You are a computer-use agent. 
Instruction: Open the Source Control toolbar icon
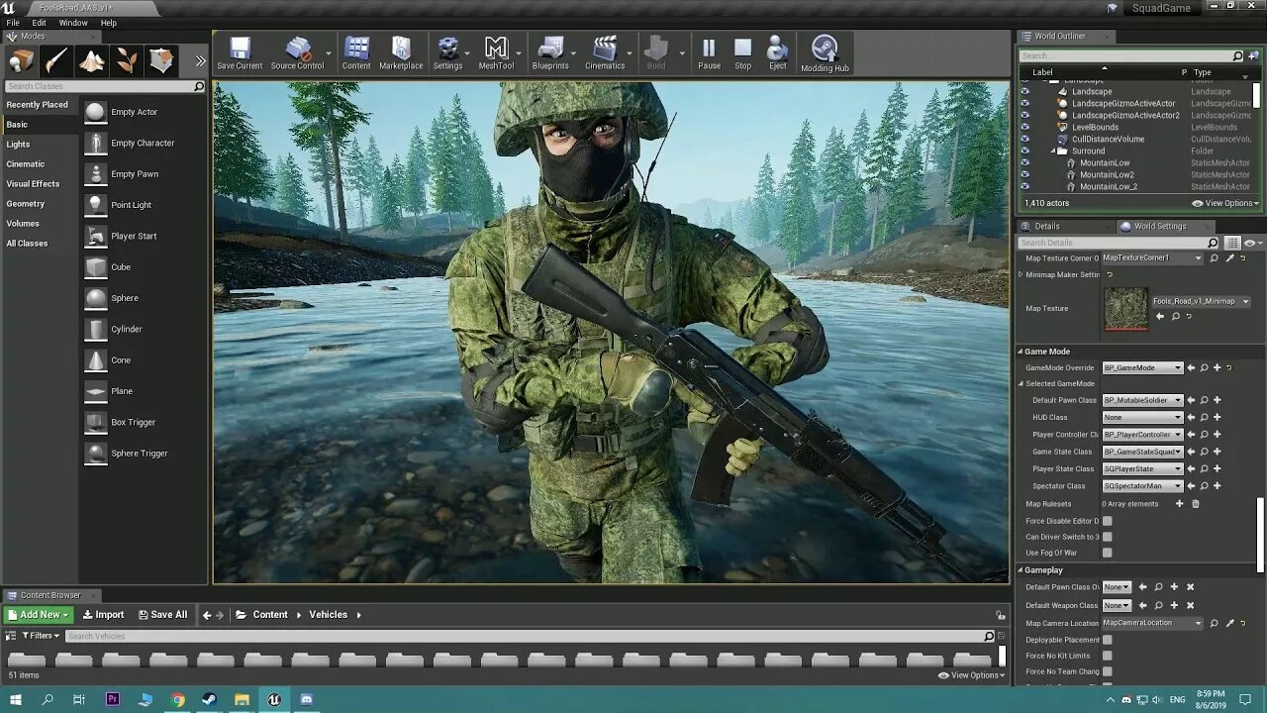(x=297, y=53)
